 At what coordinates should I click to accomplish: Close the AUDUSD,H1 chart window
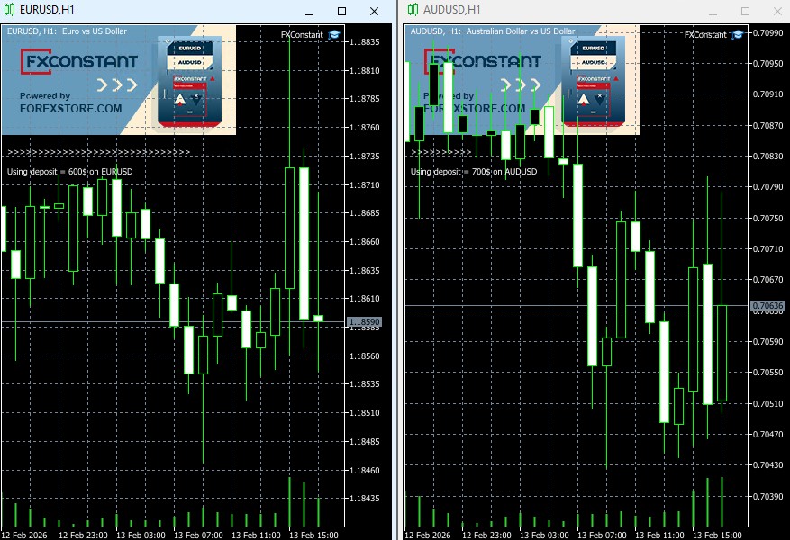(x=776, y=11)
